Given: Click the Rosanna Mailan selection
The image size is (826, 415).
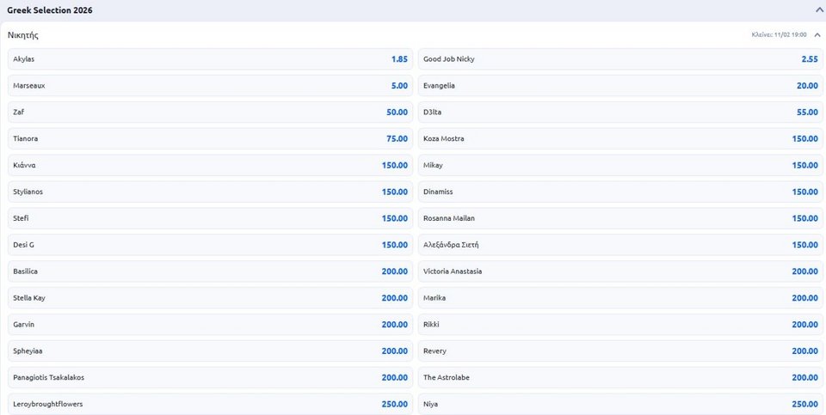Looking at the screenshot, I should 619,218.
